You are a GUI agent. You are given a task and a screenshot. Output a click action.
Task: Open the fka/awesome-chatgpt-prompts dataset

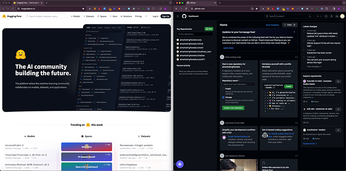[x=144, y=147]
